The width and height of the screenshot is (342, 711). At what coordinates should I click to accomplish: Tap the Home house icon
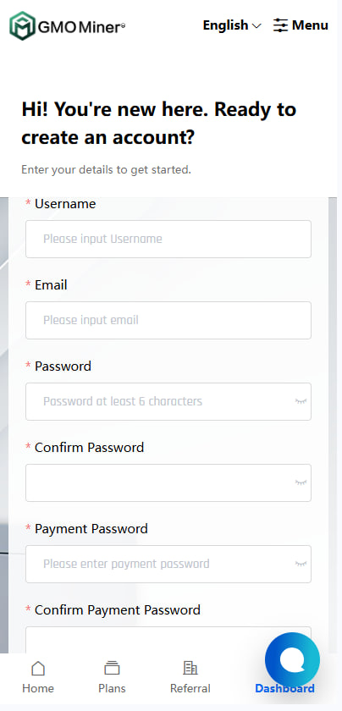(x=38, y=668)
